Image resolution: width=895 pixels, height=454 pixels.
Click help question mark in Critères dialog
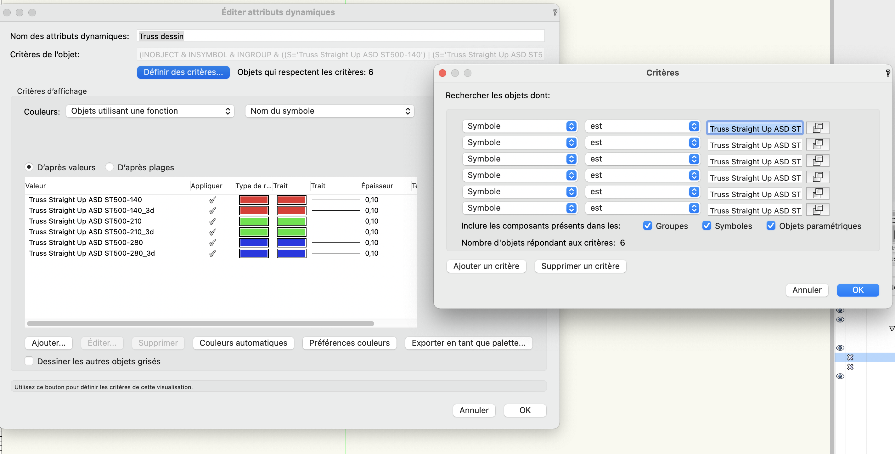point(887,73)
